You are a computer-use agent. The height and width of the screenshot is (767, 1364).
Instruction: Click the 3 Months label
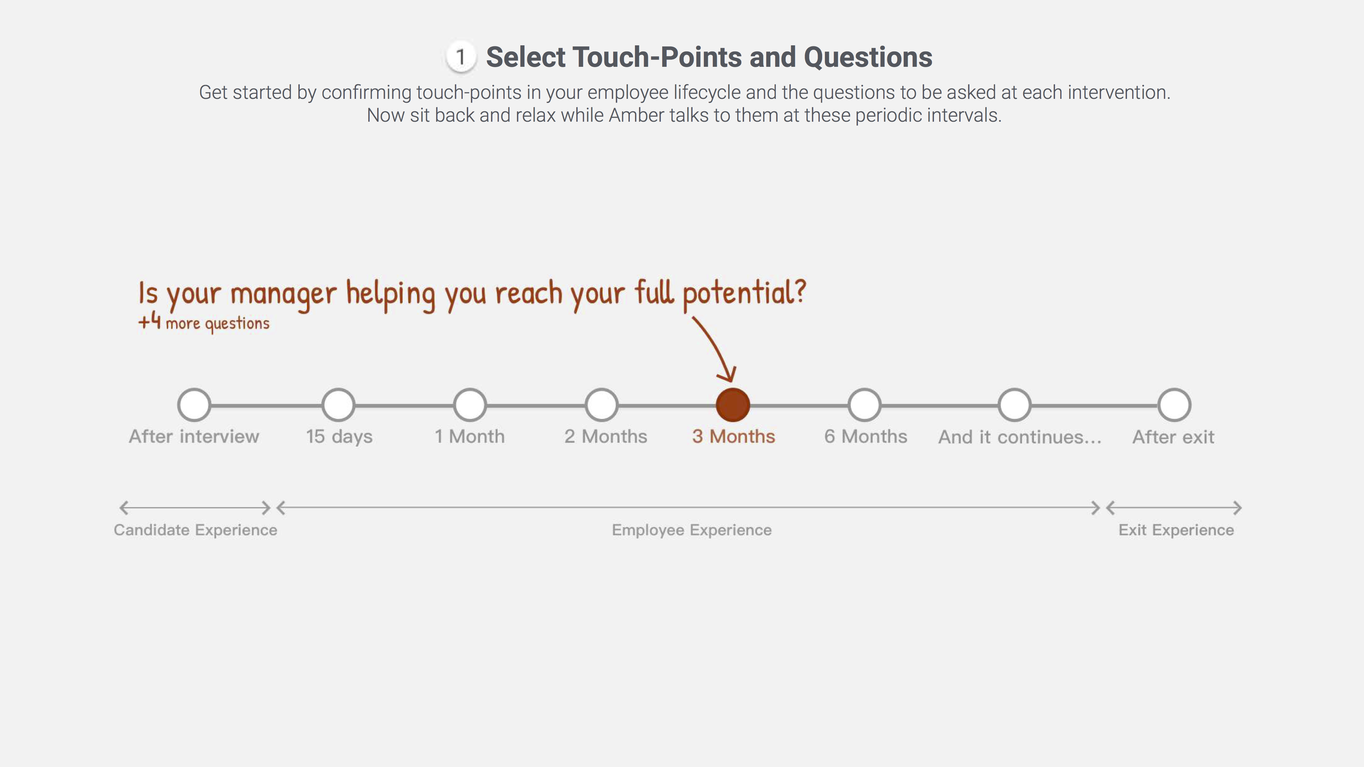(733, 437)
